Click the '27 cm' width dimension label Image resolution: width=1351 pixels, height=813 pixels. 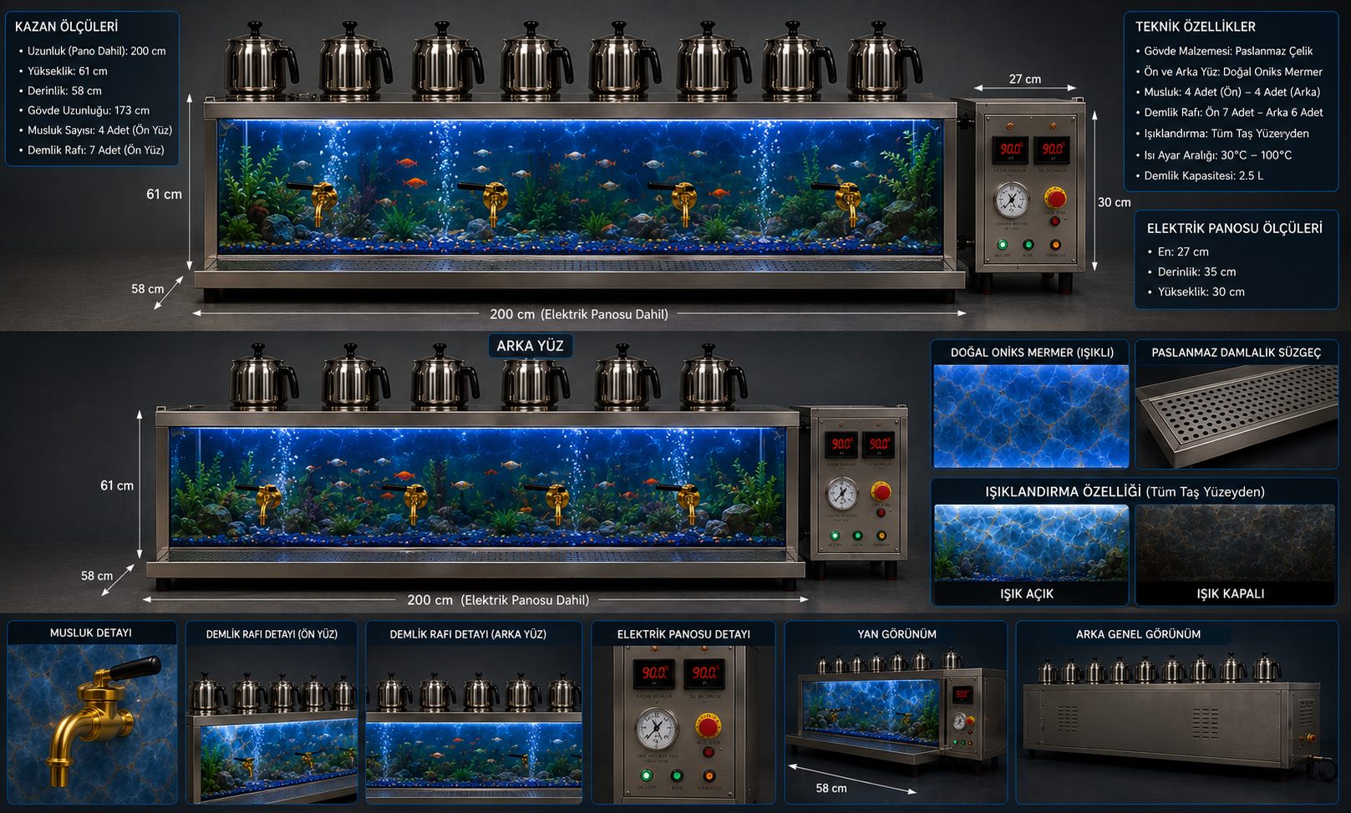1024,79
